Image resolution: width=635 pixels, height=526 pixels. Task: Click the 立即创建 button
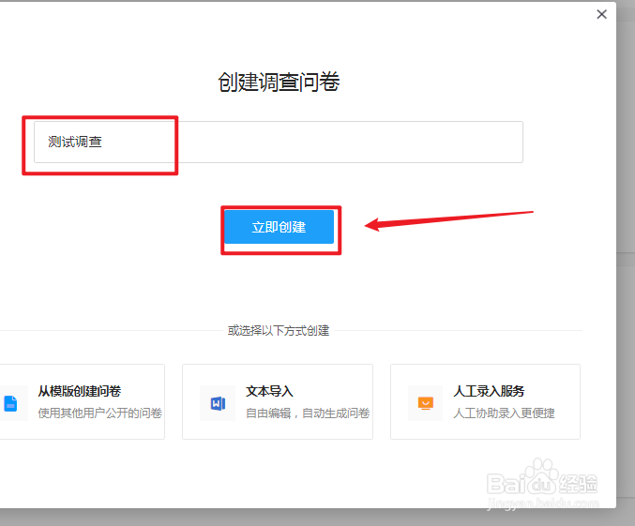point(279,227)
